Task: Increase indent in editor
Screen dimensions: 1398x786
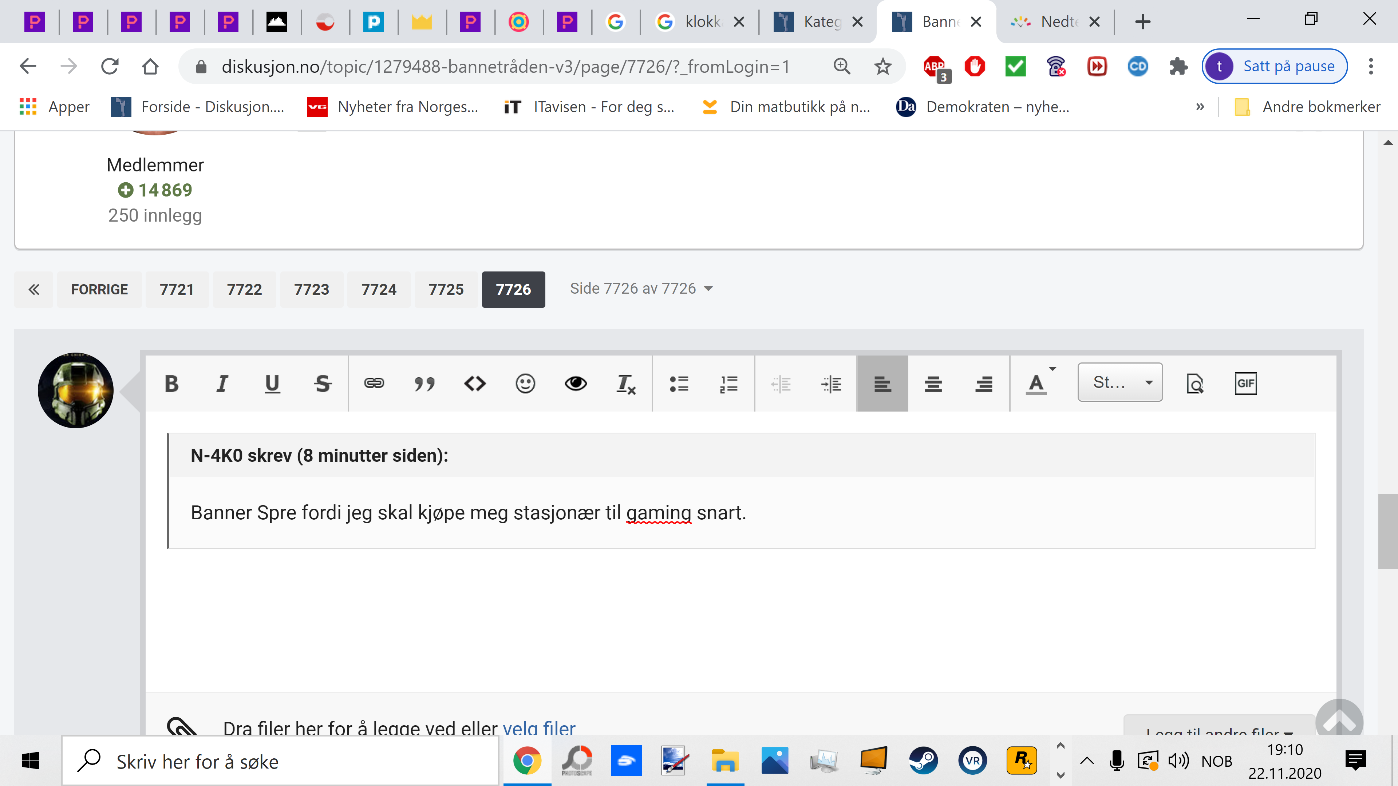Action: click(831, 384)
